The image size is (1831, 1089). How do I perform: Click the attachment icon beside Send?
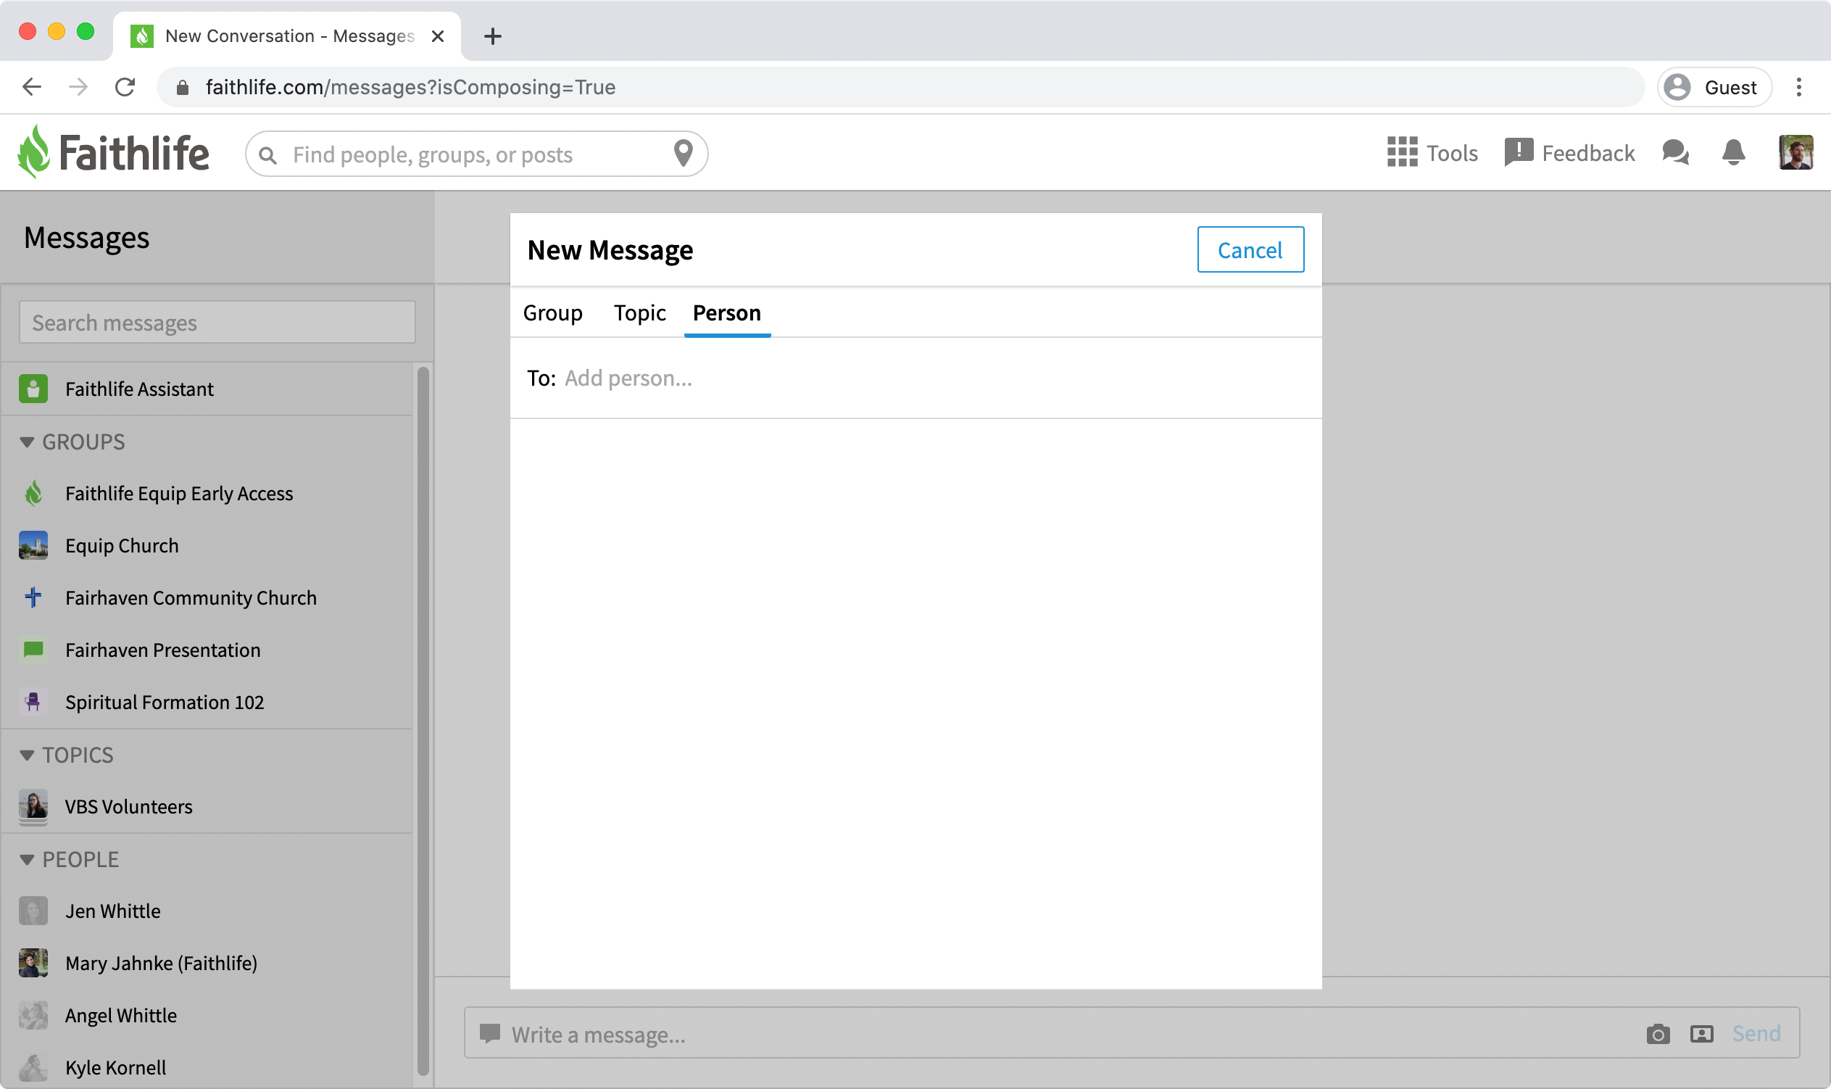click(1701, 1034)
